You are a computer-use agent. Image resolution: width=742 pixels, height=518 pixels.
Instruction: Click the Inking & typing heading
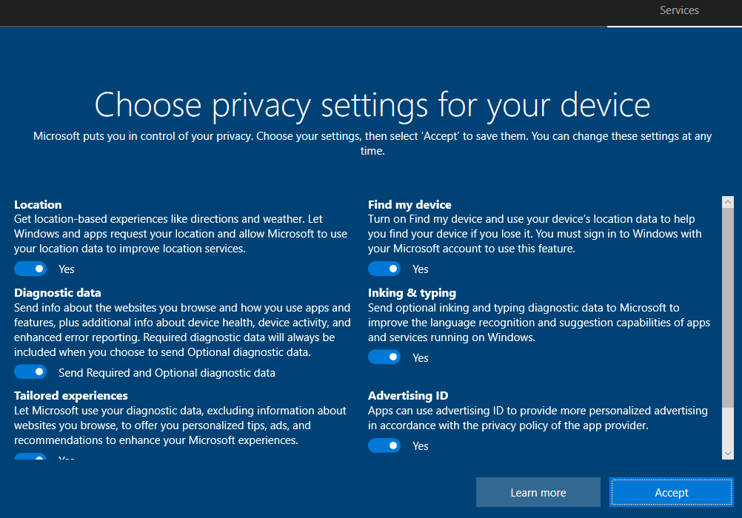tap(412, 293)
